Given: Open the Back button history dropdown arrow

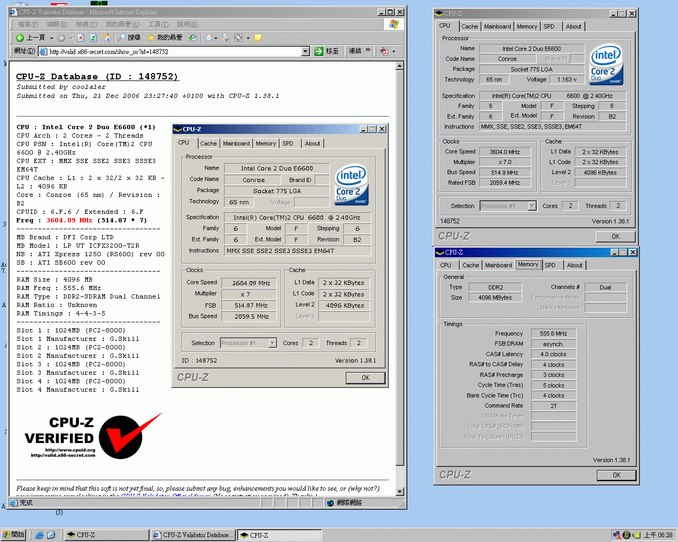Looking at the screenshot, I should (51, 38).
